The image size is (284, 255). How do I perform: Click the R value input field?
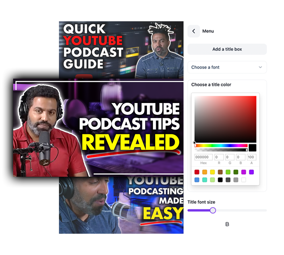point(219,157)
